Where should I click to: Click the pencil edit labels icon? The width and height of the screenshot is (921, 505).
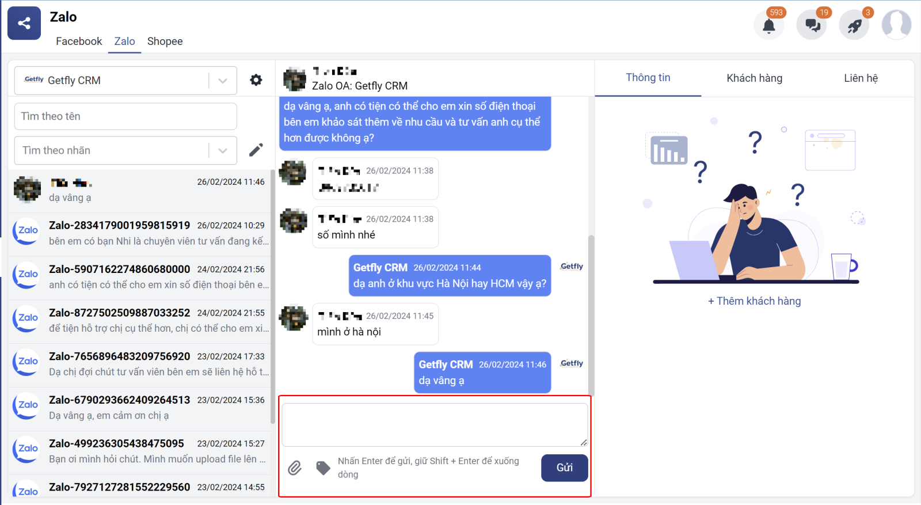256,150
